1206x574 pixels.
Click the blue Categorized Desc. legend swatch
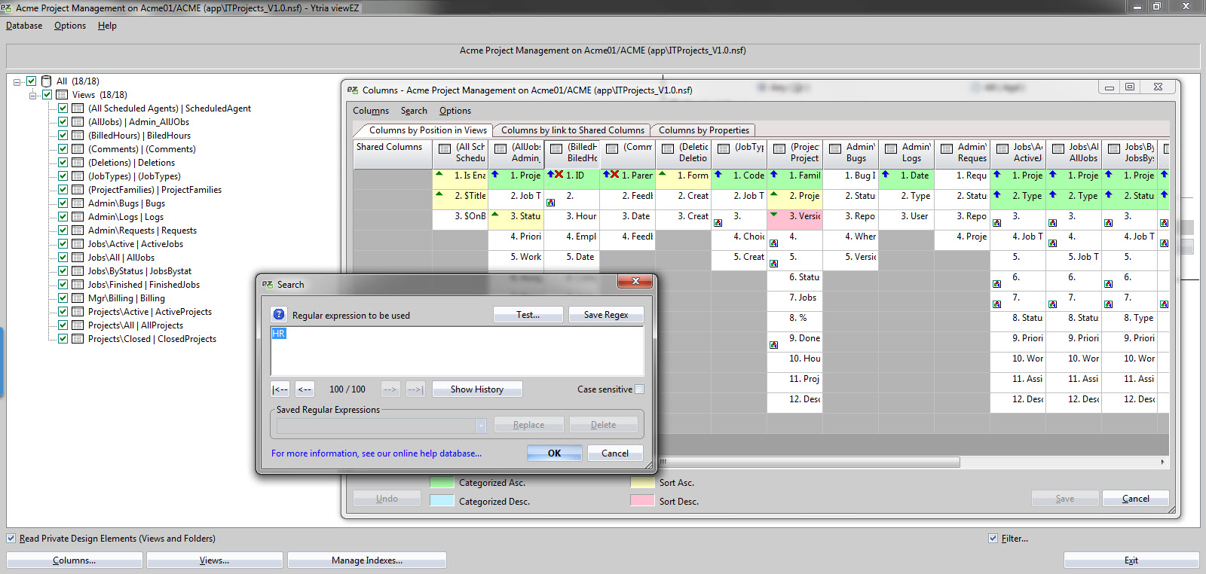point(442,501)
